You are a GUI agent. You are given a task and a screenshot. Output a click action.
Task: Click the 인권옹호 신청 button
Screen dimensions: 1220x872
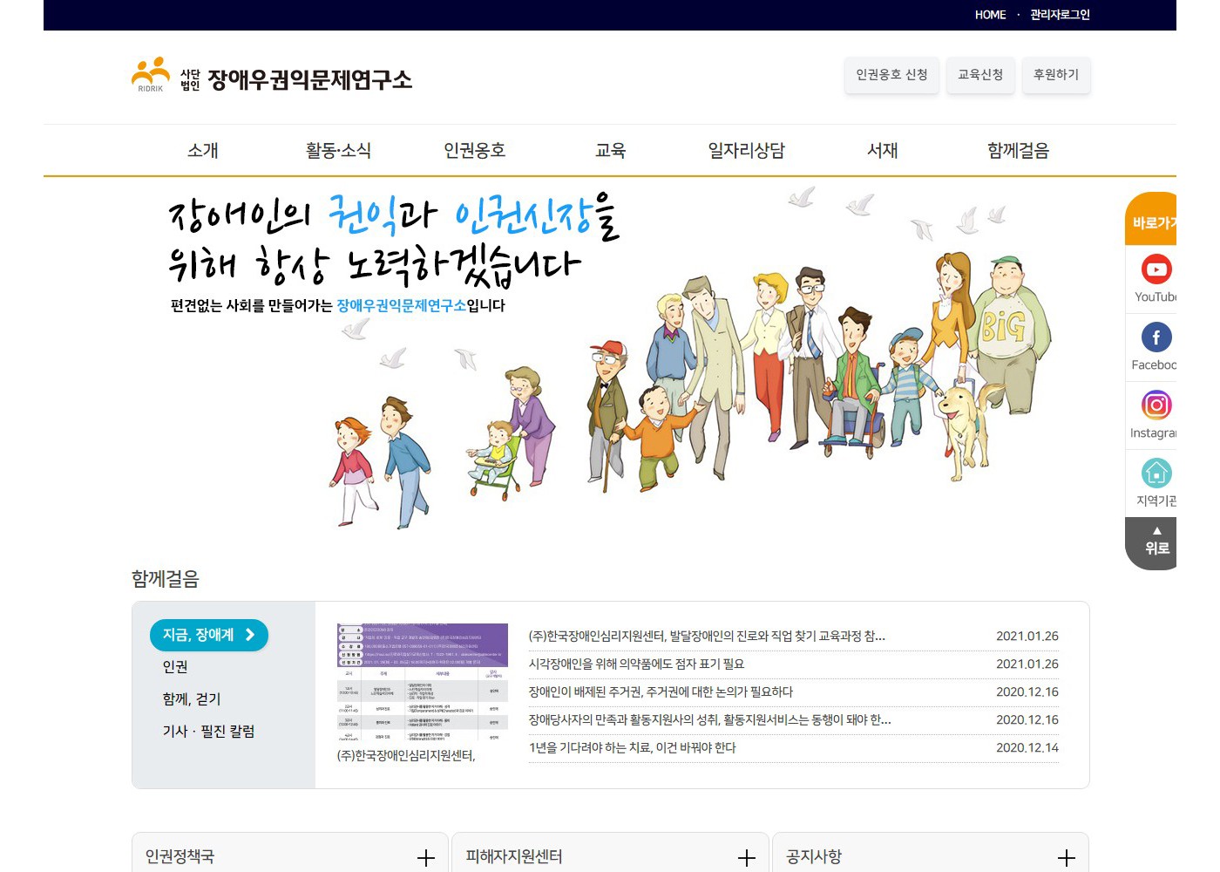[x=891, y=75]
